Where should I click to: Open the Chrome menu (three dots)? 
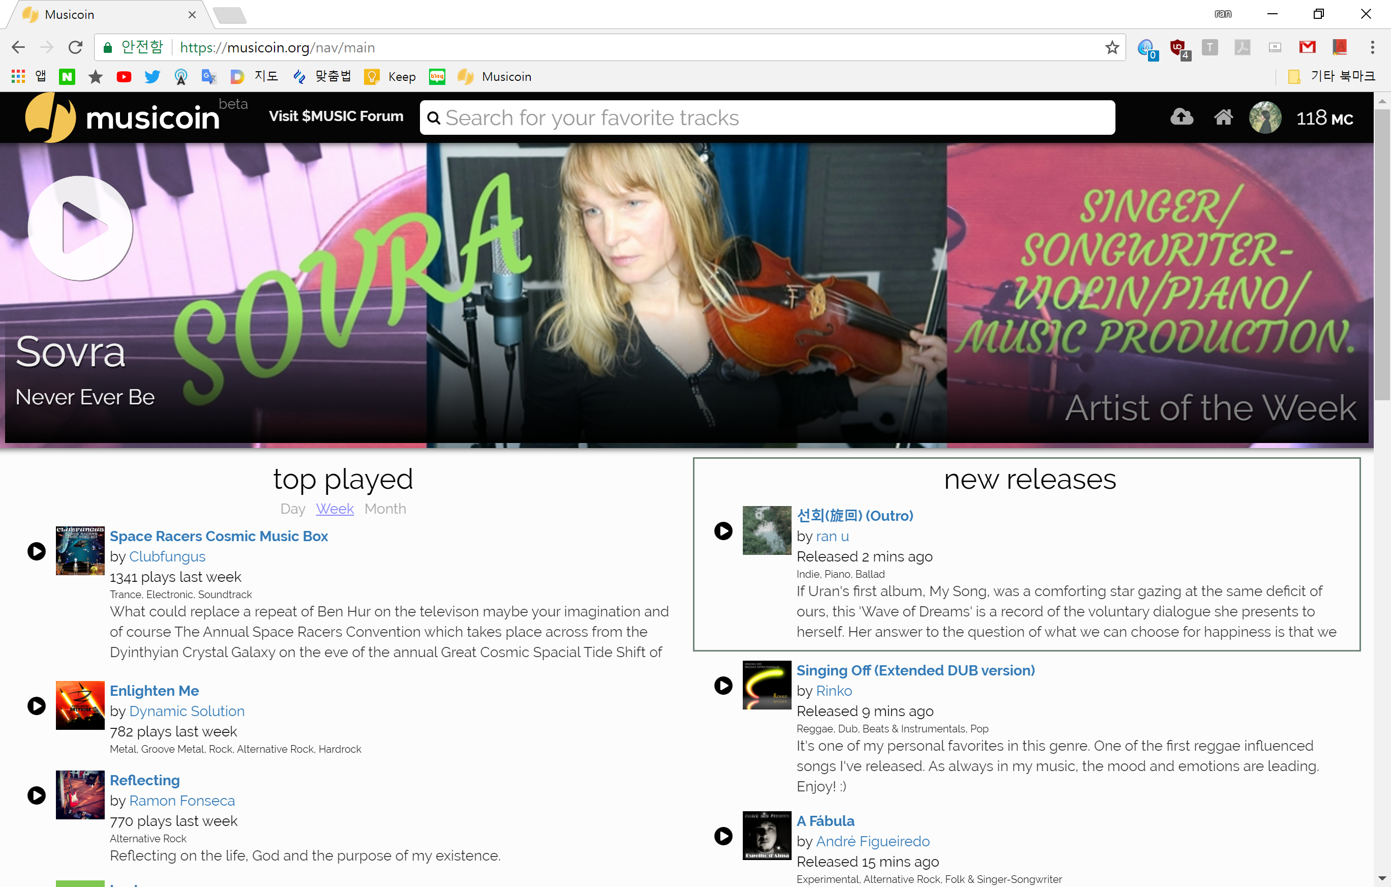click(x=1373, y=47)
